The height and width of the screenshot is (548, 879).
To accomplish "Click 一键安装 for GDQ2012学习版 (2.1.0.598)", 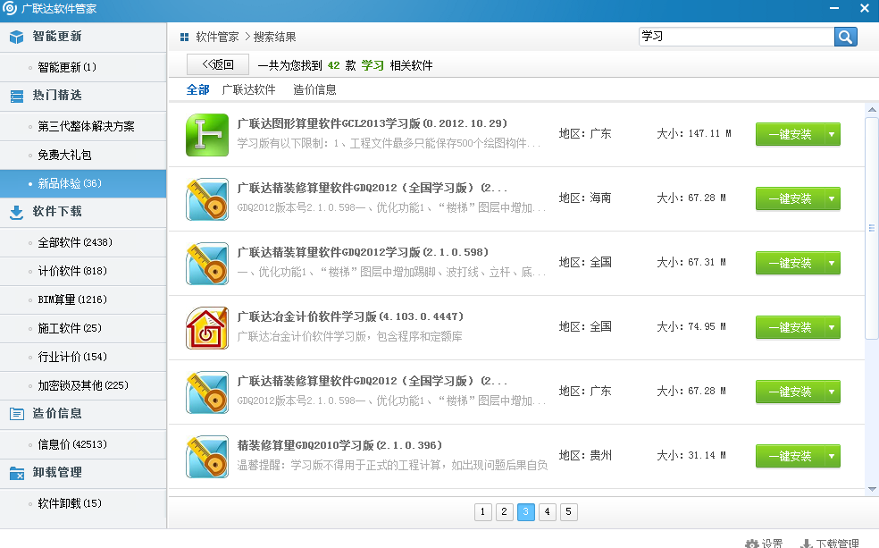I will pos(790,263).
